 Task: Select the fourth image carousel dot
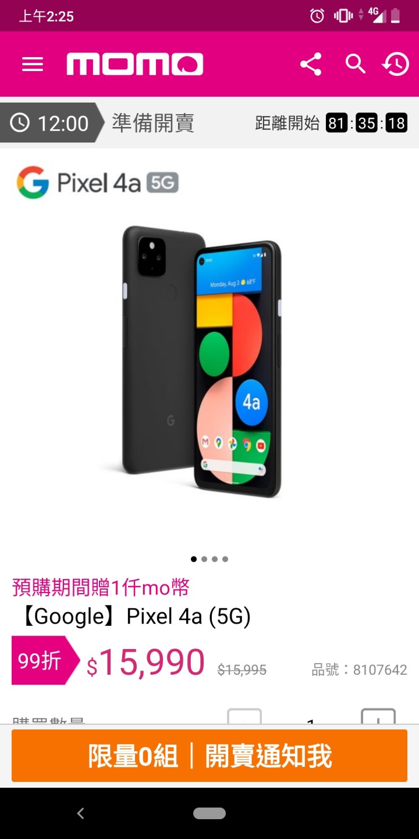pos(225,559)
